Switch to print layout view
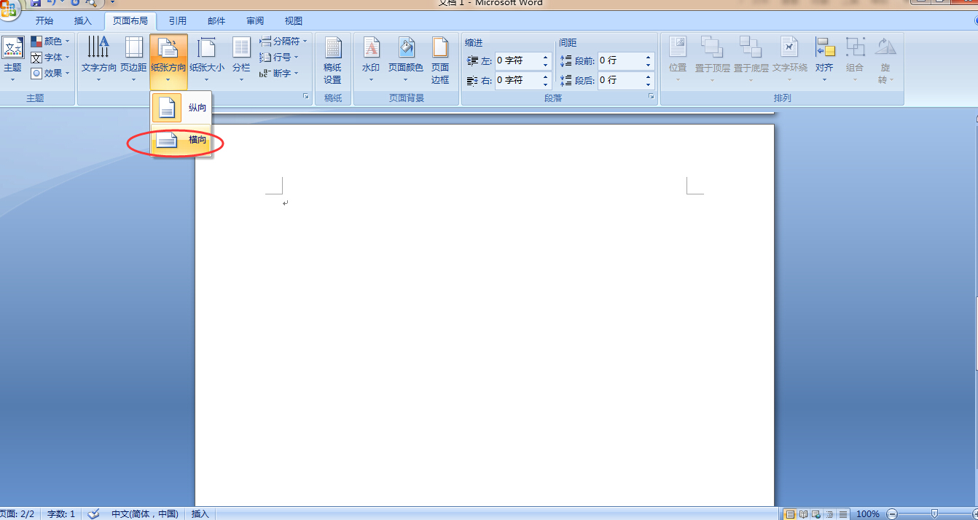The image size is (978, 520). pyautogui.click(x=789, y=514)
